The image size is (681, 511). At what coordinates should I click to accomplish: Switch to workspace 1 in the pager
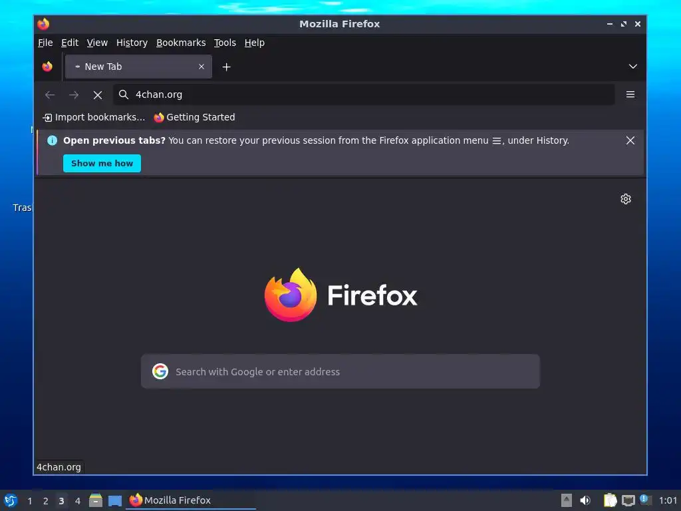click(x=29, y=501)
